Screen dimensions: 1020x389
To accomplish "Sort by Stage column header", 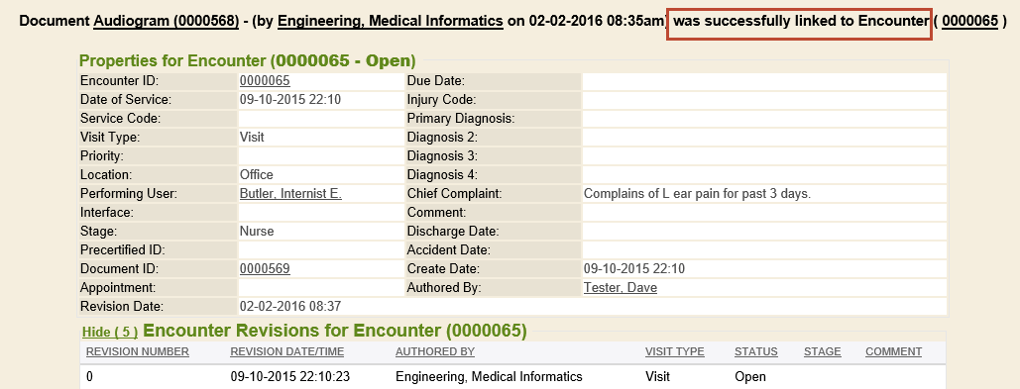I will pyautogui.click(x=823, y=352).
